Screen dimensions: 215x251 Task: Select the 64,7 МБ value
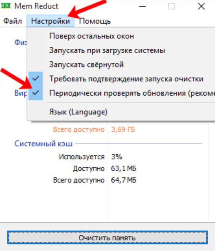point(124,180)
